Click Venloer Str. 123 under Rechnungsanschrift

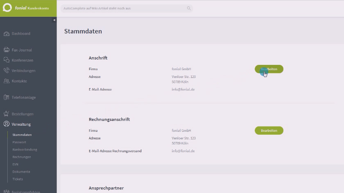(183, 138)
